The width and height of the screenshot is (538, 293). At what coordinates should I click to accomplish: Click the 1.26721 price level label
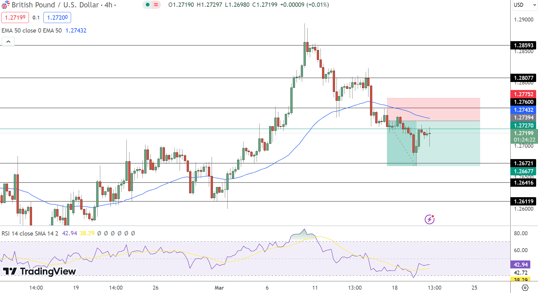[x=524, y=163]
